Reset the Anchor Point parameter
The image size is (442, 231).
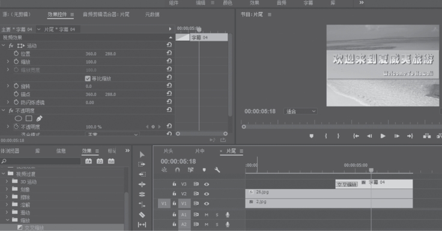click(x=169, y=93)
